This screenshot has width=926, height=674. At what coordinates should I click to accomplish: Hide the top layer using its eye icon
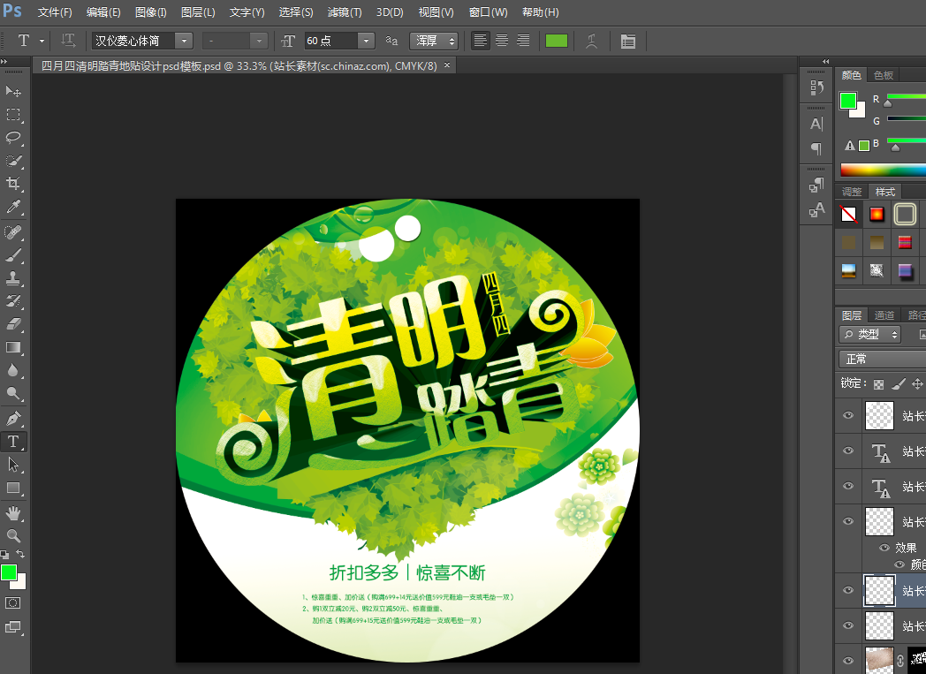848,414
